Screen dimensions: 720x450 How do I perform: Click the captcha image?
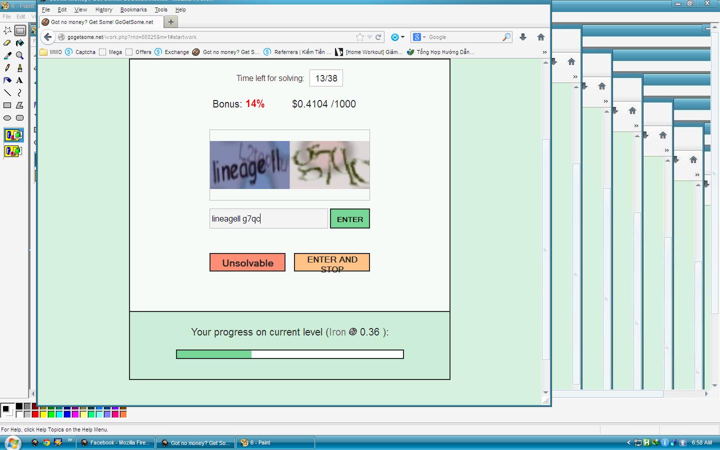pos(289,165)
